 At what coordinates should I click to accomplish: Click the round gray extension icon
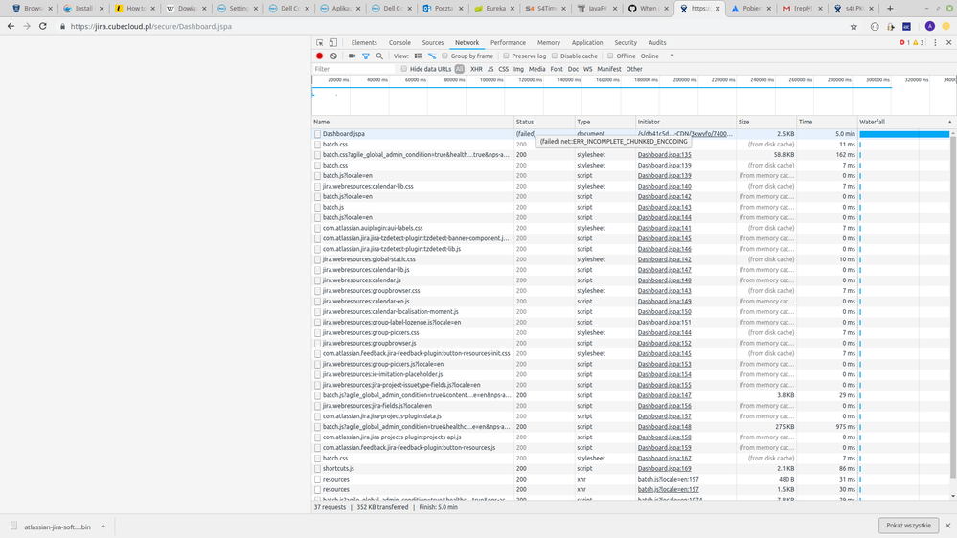[x=875, y=26]
